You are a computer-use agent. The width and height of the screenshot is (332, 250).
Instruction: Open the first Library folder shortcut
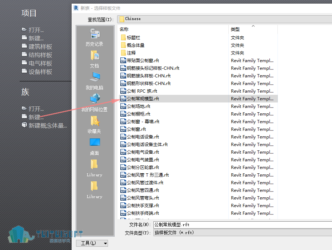tap(95, 168)
